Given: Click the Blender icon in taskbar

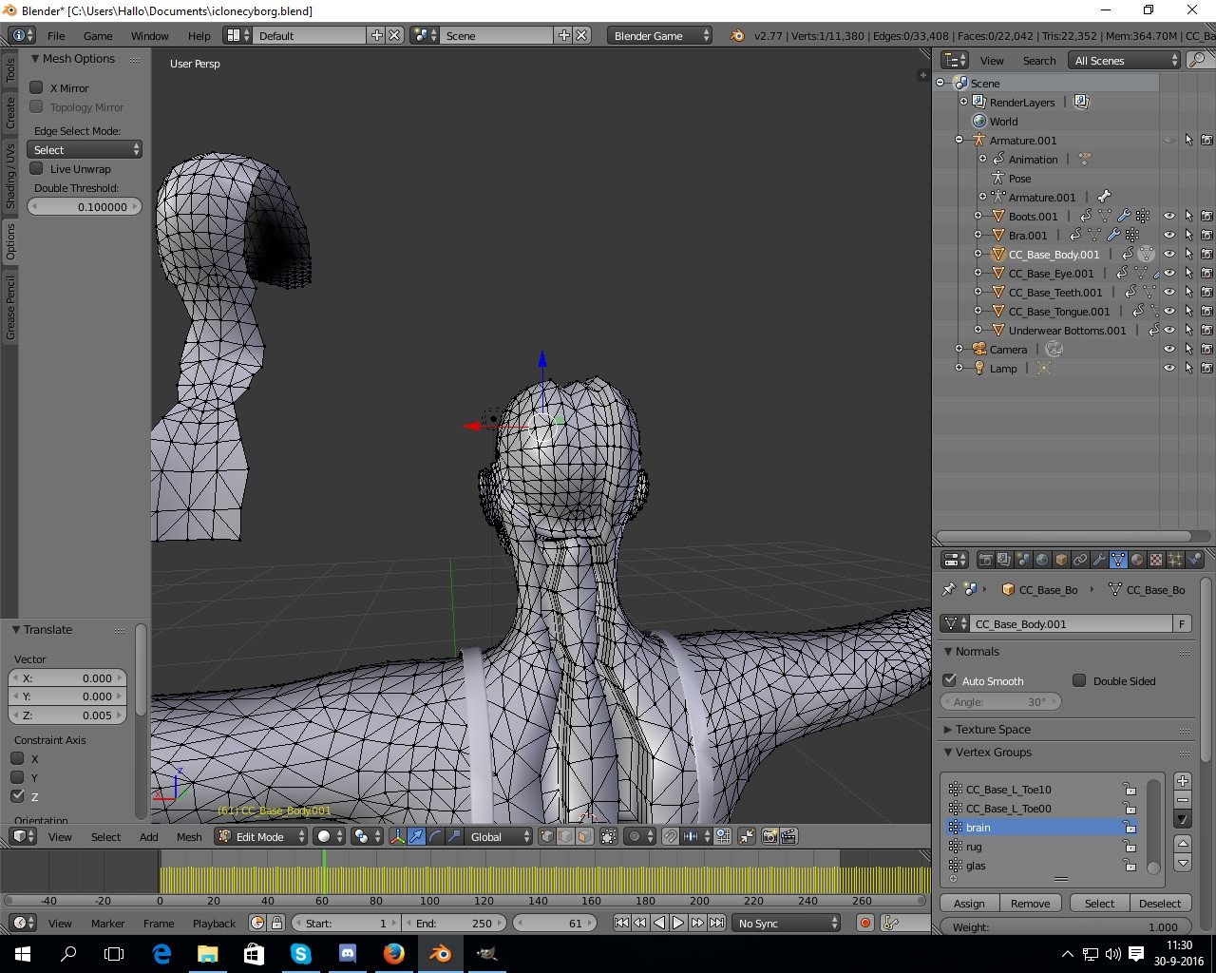Looking at the screenshot, I should [x=440, y=954].
